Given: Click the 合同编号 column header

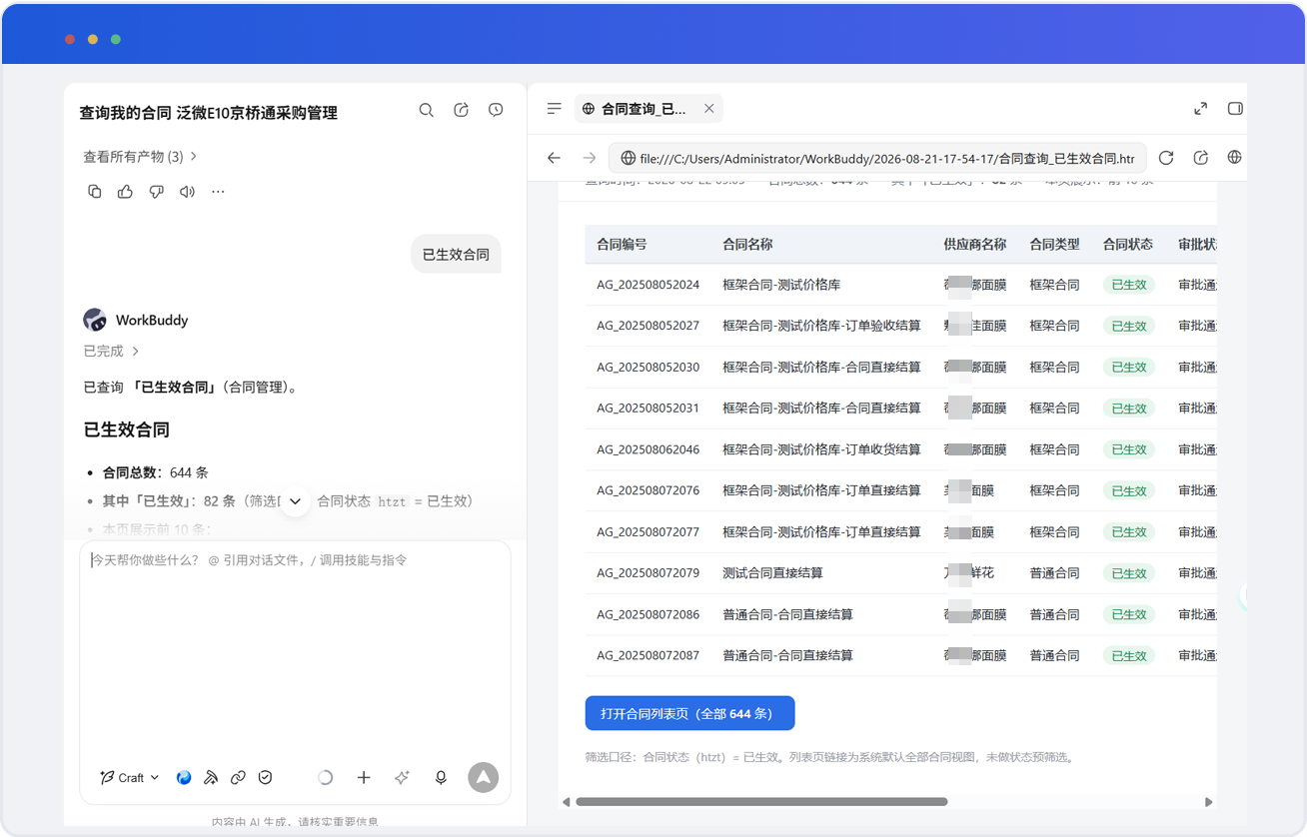Looking at the screenshot, I should (x=622, y=244).
